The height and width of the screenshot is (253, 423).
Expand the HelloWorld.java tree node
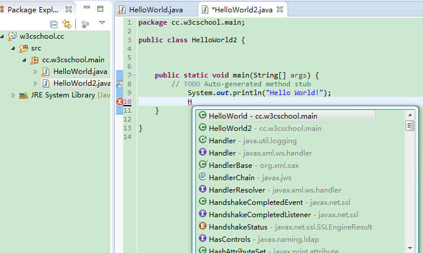click(35, 72)
